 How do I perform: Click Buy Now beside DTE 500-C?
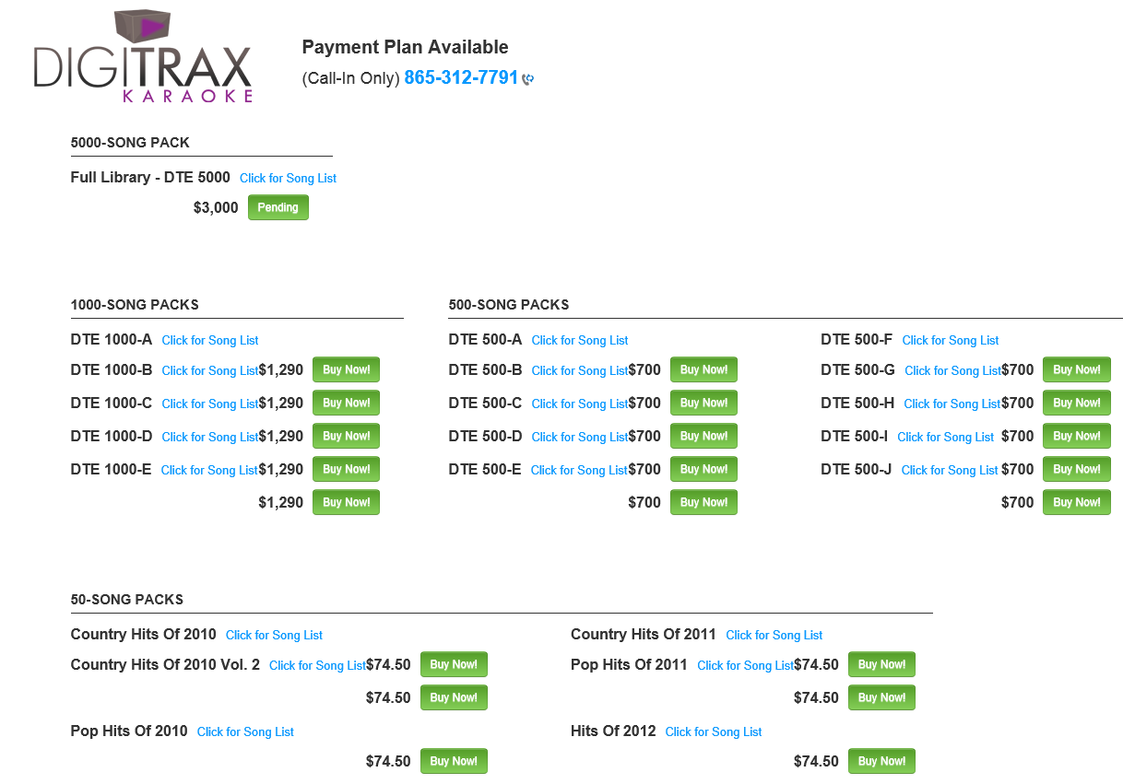tap(703, 404)
